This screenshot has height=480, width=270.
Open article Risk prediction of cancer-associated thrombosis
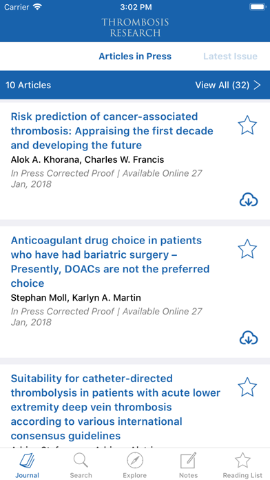(x=112, y=131)
